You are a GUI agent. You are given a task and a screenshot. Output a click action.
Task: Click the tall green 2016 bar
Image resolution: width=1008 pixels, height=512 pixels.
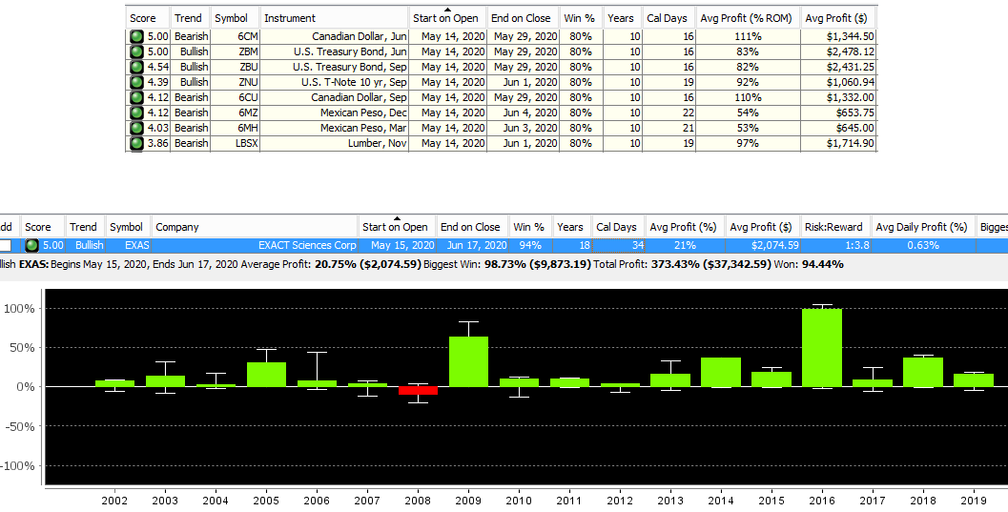click(822, 348)
